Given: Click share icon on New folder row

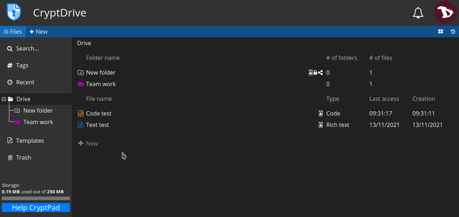Looking at the screenshot, I should [320, 72].
